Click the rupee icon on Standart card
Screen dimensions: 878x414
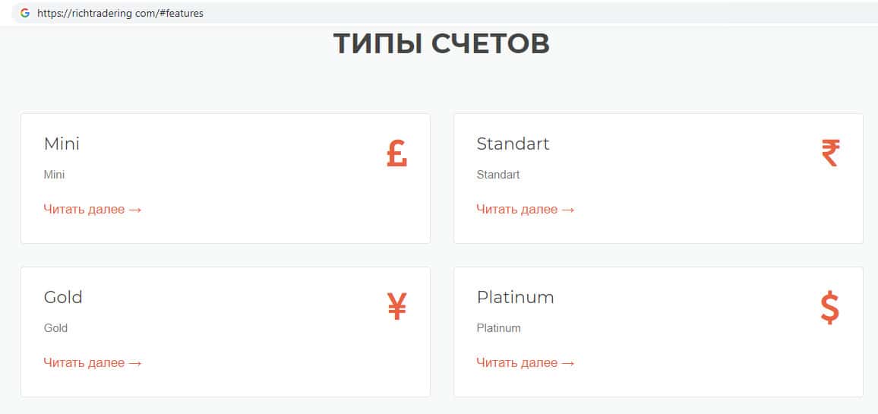[830, 154]
